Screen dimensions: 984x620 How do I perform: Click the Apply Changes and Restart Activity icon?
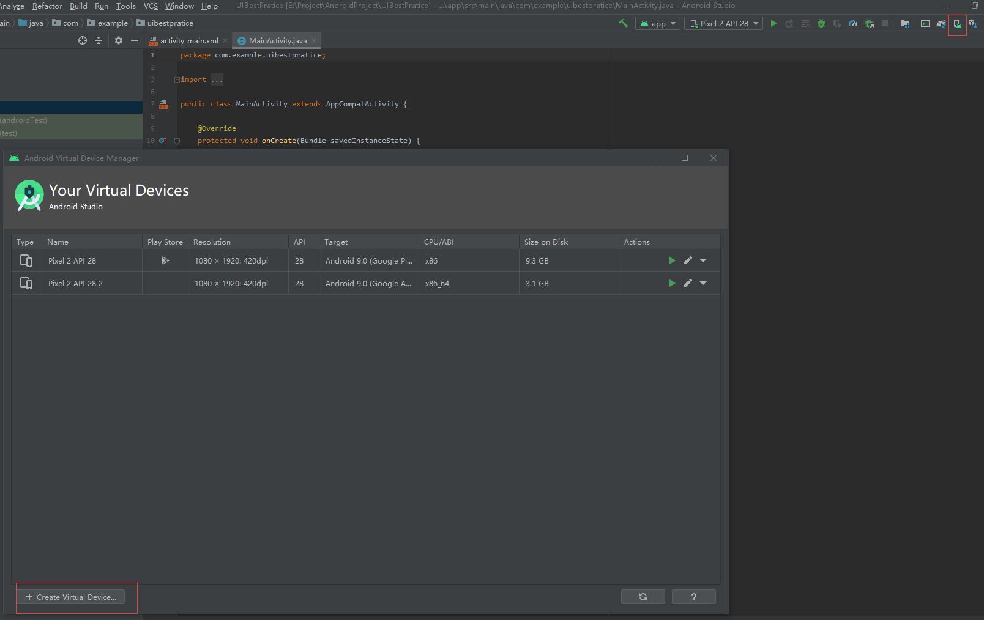coord(789,24)
